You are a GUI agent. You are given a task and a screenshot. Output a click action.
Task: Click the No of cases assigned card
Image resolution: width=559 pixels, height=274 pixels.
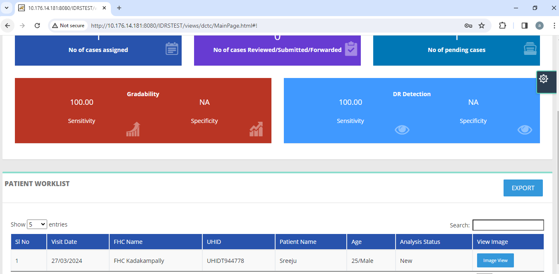(x=98, y=50)
